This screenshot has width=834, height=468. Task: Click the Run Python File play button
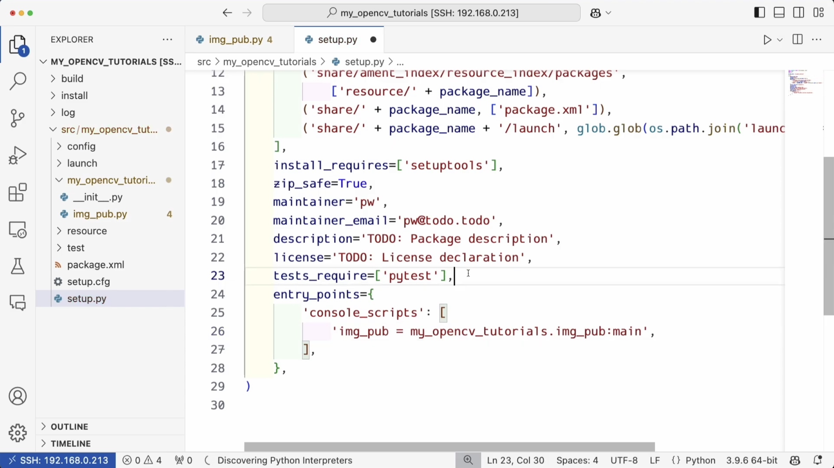tap(767, 40)
